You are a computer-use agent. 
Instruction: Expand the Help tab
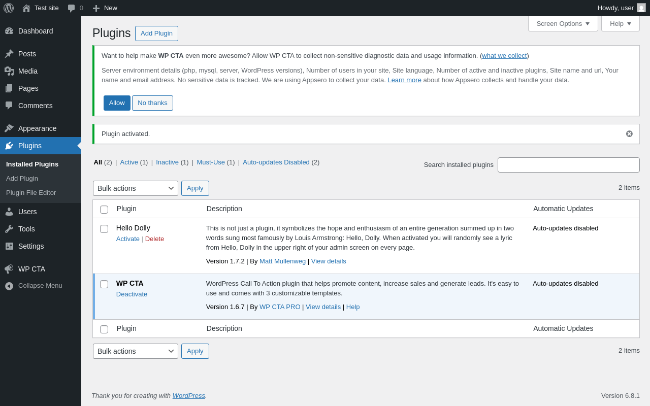[x=620, y=23]
